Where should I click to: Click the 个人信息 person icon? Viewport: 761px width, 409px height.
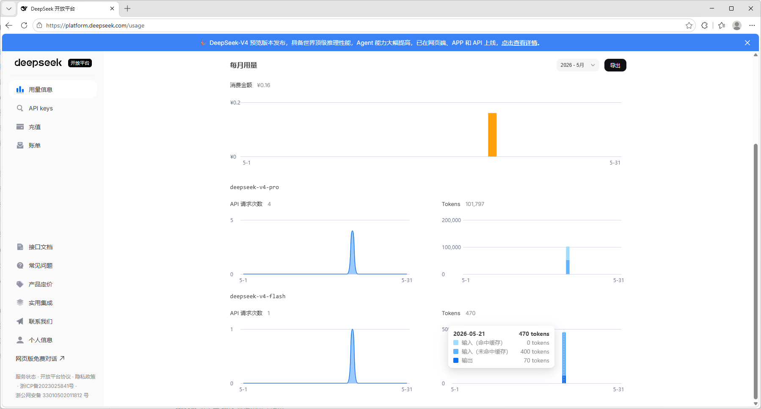click(x=20, y=340)
